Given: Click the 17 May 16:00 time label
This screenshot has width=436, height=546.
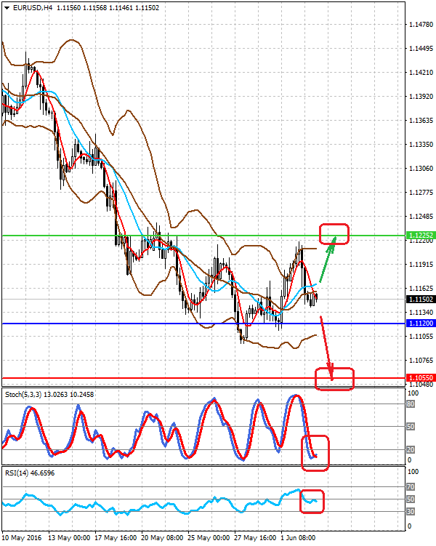Looking at the screenshot, I should pos(116,538).
